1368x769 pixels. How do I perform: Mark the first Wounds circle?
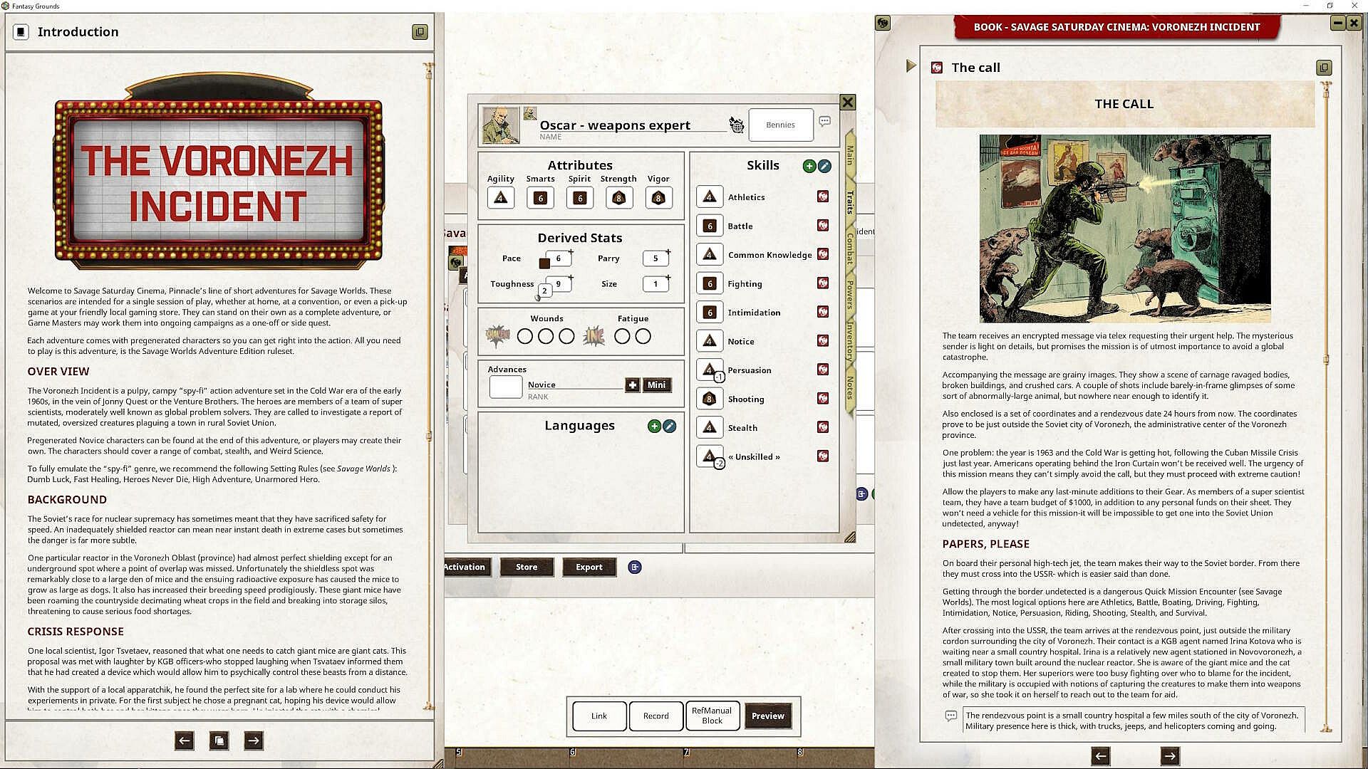[525, 336]
